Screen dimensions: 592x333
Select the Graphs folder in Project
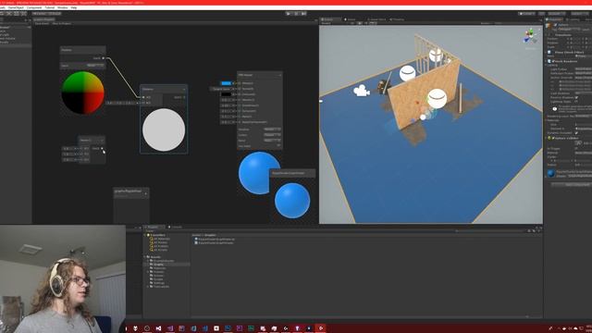click(x=158, y=265)
